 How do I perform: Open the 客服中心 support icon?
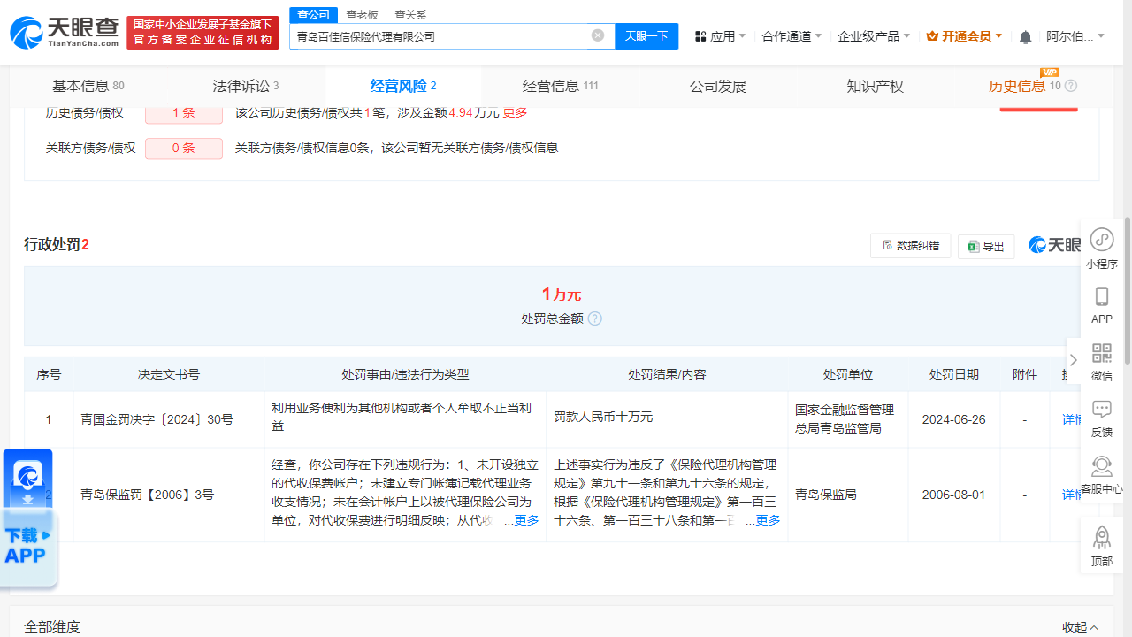[x=1102, y=475]
